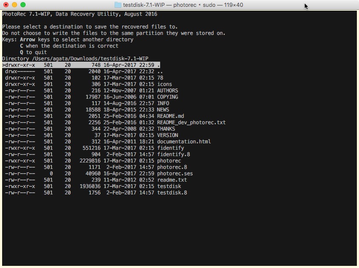Click the photorec.ses file entry
The width and height of the screenshot is (359, 268).
175,174
